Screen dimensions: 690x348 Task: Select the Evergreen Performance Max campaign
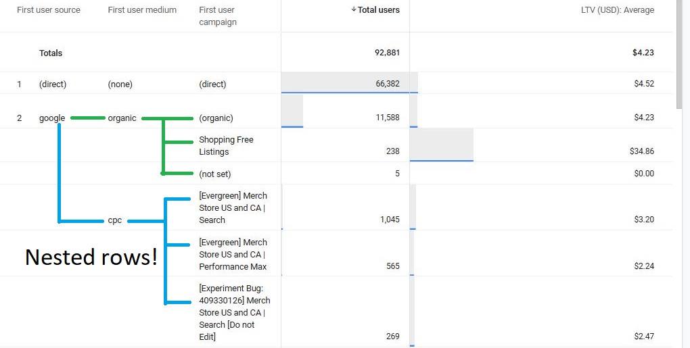233,255
